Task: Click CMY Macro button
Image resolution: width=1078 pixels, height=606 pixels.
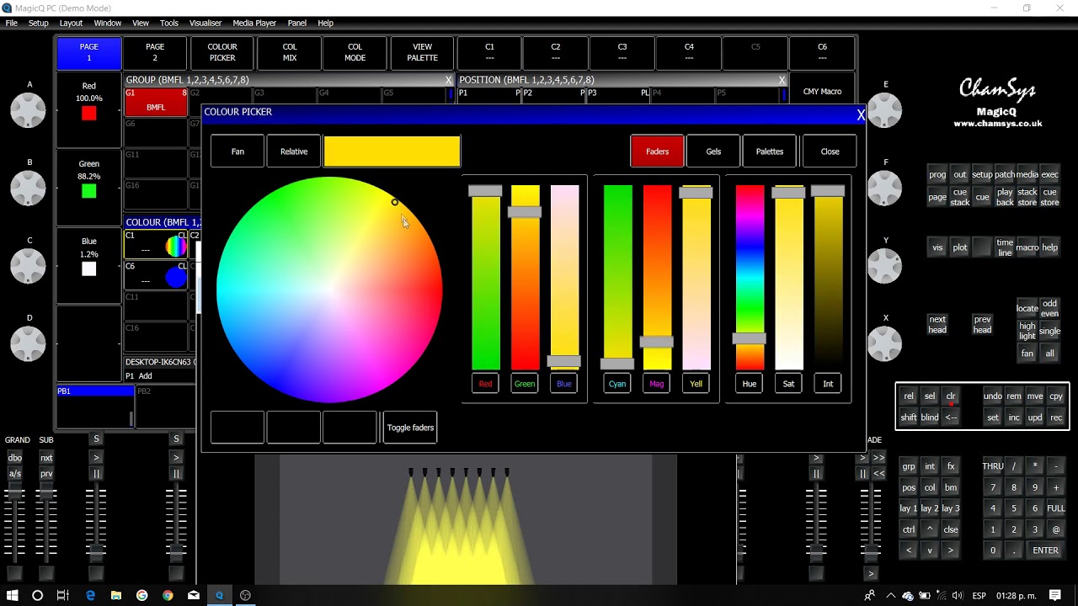Action: 822,92
